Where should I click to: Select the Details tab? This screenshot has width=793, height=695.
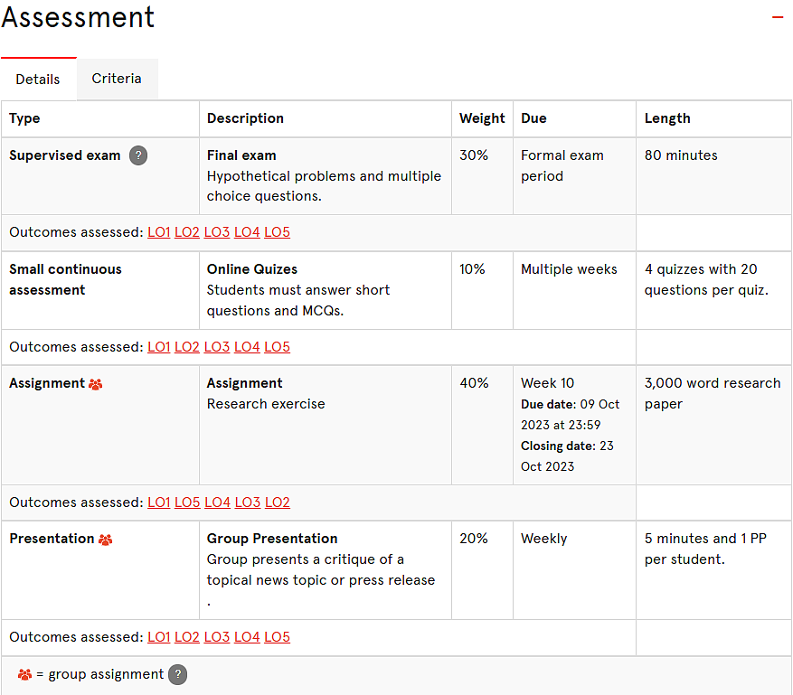click(38, 79)
